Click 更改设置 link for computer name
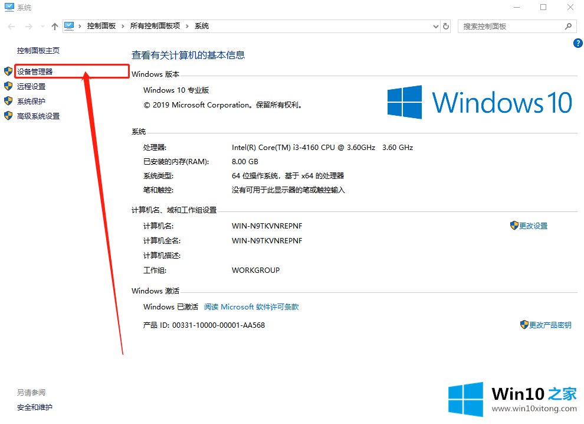The image size is (584, 424). [x=533, y=226]
